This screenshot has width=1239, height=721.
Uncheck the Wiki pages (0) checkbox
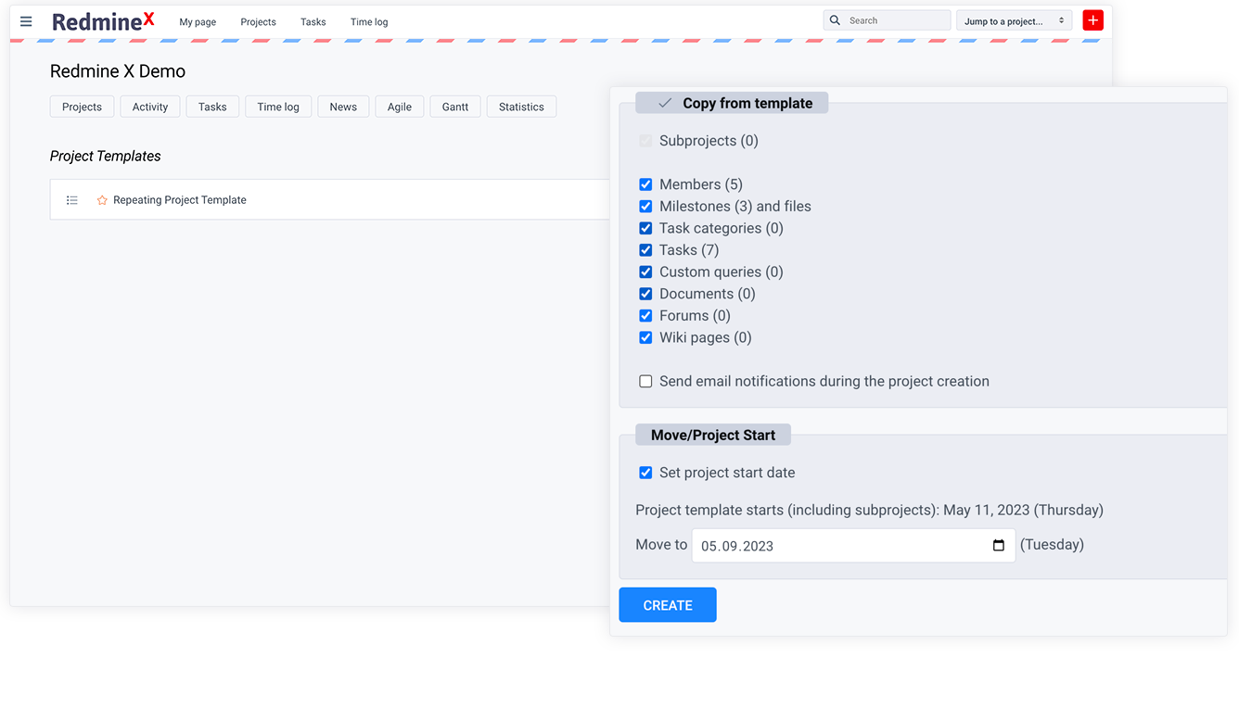tap(645, 337)
